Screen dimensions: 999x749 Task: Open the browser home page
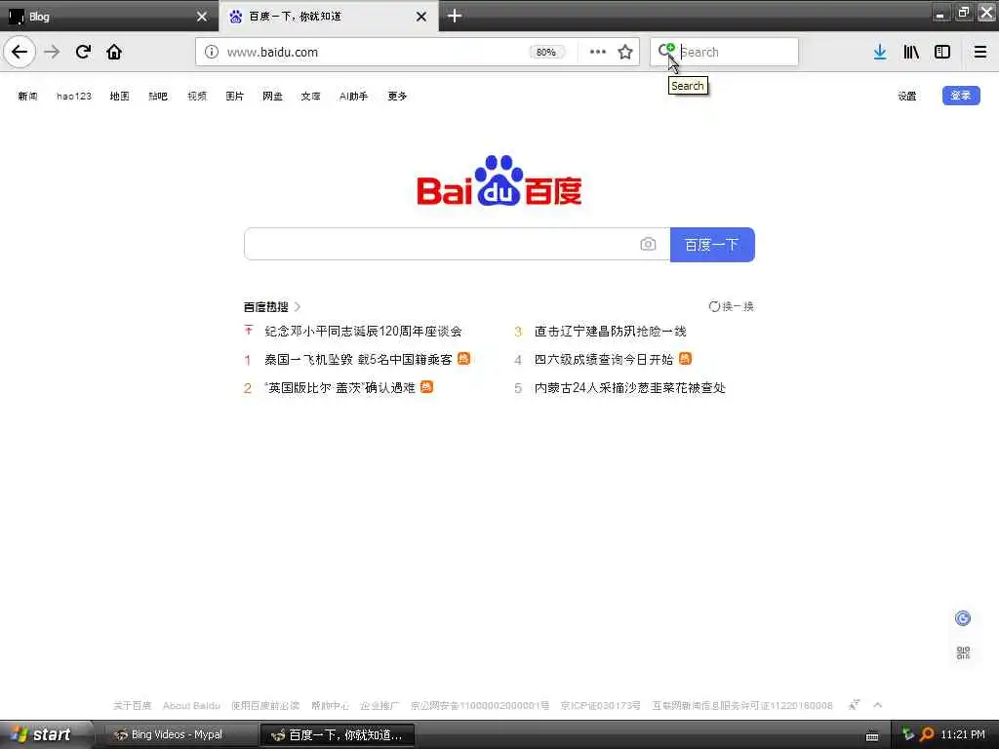114,52
